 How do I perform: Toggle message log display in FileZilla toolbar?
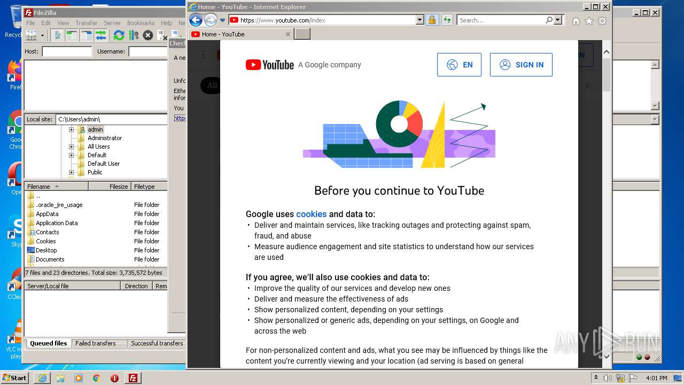coord(58,35)
